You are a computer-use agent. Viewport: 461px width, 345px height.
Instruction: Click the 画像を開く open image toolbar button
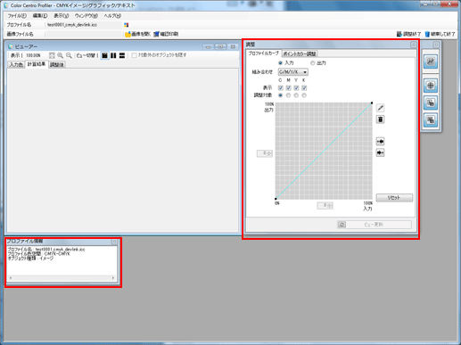click(137, 34)
